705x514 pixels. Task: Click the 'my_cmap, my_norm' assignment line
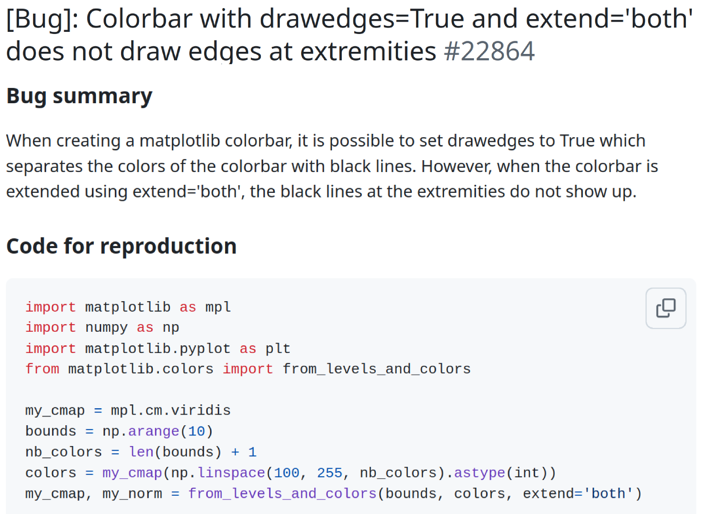tap(333, 494)
